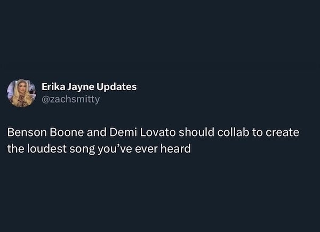The image size is (320, 232).
Task: Click the word "and" between the artist names
Action: 95,132
